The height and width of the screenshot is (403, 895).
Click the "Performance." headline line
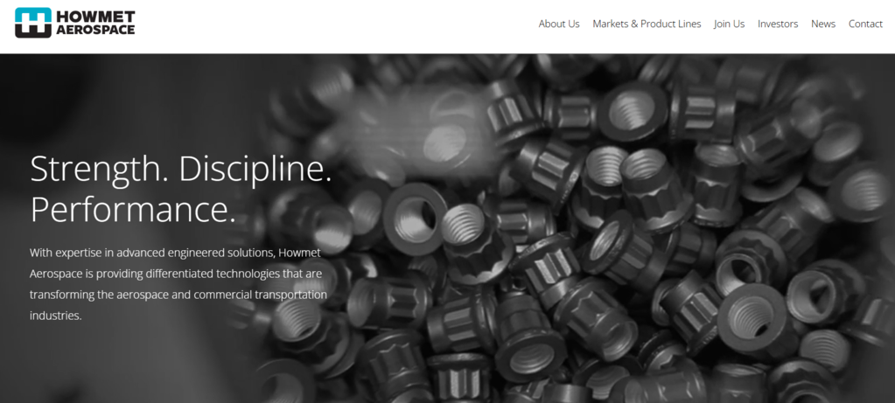click(133, 209)
